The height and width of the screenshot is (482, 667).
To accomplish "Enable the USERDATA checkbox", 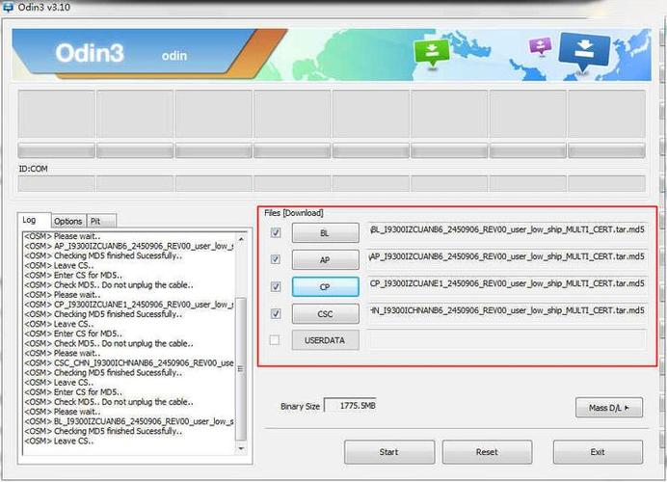I will [277, 340].
